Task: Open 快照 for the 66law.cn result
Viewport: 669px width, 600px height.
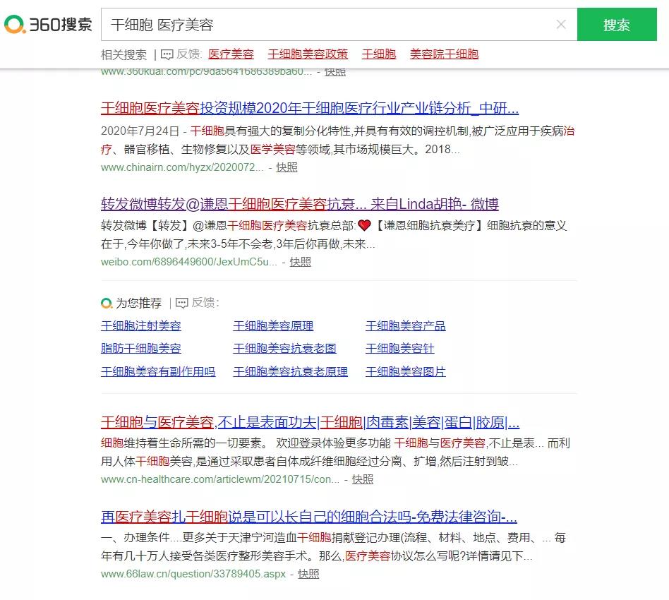Action: (308, 574)
